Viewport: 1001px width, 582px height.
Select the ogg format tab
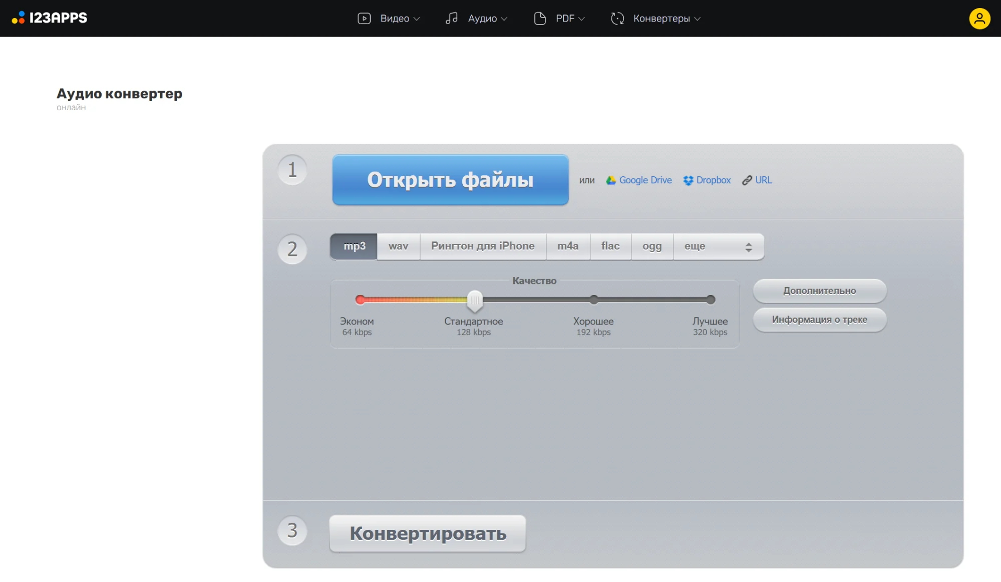tap(652, 246)
